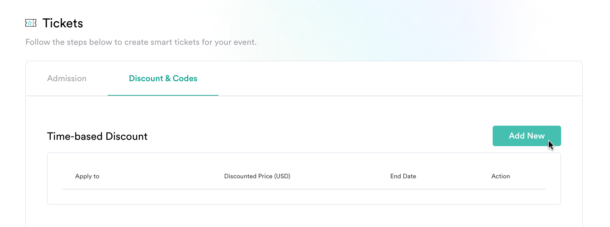The height and width of the screenshot is (227, 610).
Task: Click the blank tab bar area right of Discount & Codes
Action: [400, 78]
